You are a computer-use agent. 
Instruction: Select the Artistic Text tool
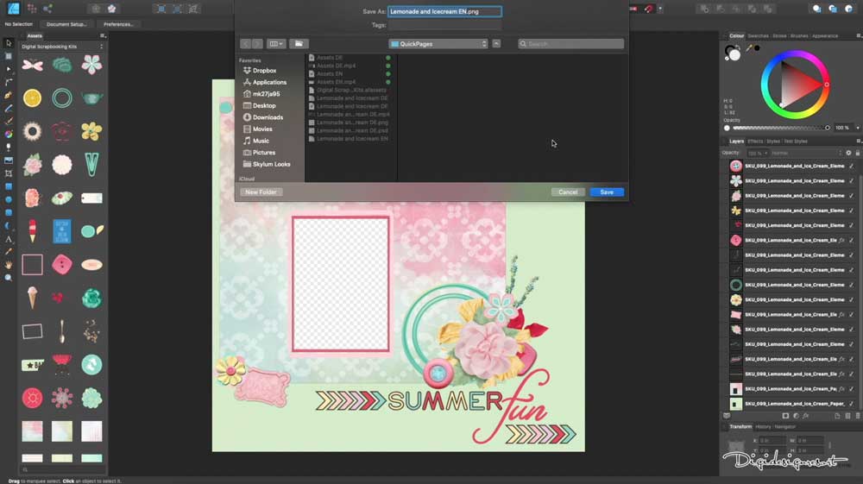tap(9, 239)
